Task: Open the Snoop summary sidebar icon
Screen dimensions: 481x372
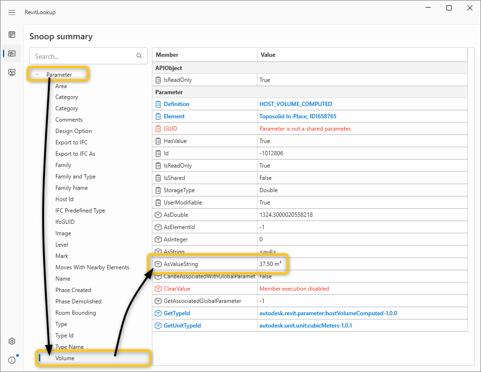Action: point(11,53)
